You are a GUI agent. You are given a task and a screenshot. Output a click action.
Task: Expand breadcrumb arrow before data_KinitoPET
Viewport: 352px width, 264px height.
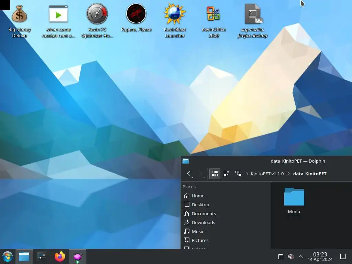[x=288, y=174]
